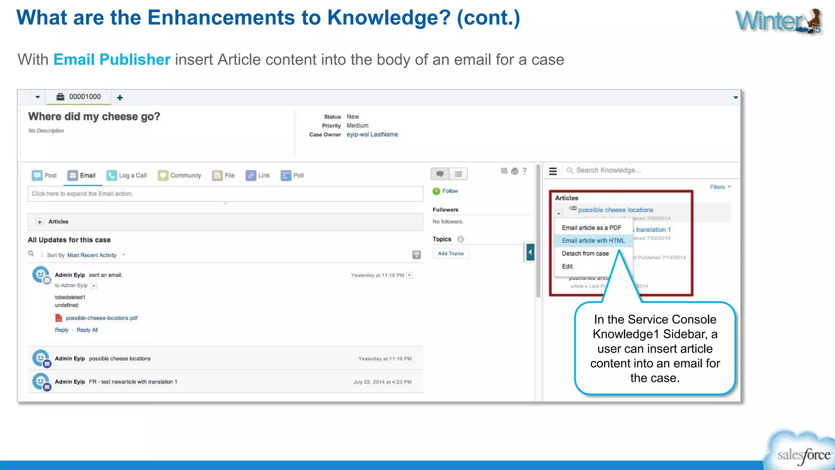Open Admin Eyip on sent an email post
Screen dimensions: 835x470
pyautogui.click(x=70, y=275)
